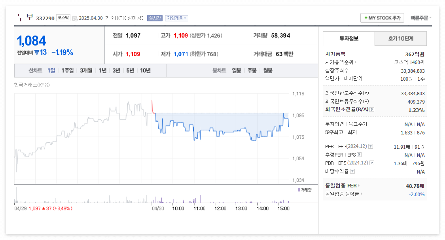The image size is (445, 240).
Task: Click the PER·EPS(2024.12) info icon
Action: (x=371, y=146)
